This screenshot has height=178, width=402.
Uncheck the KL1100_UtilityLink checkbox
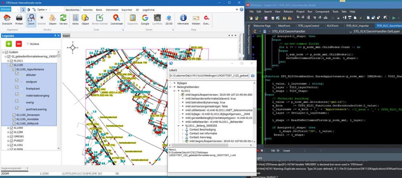pos(14,123)
